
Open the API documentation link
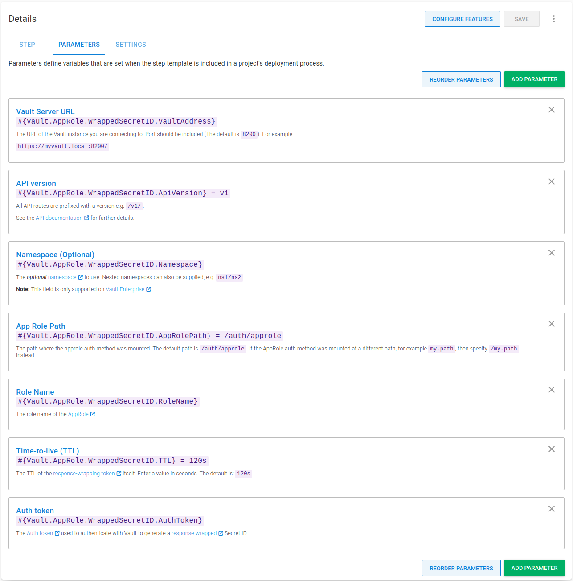tap(59, 218)
